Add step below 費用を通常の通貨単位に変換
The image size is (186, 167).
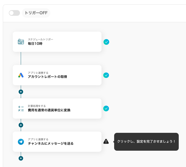click(21, 125)
